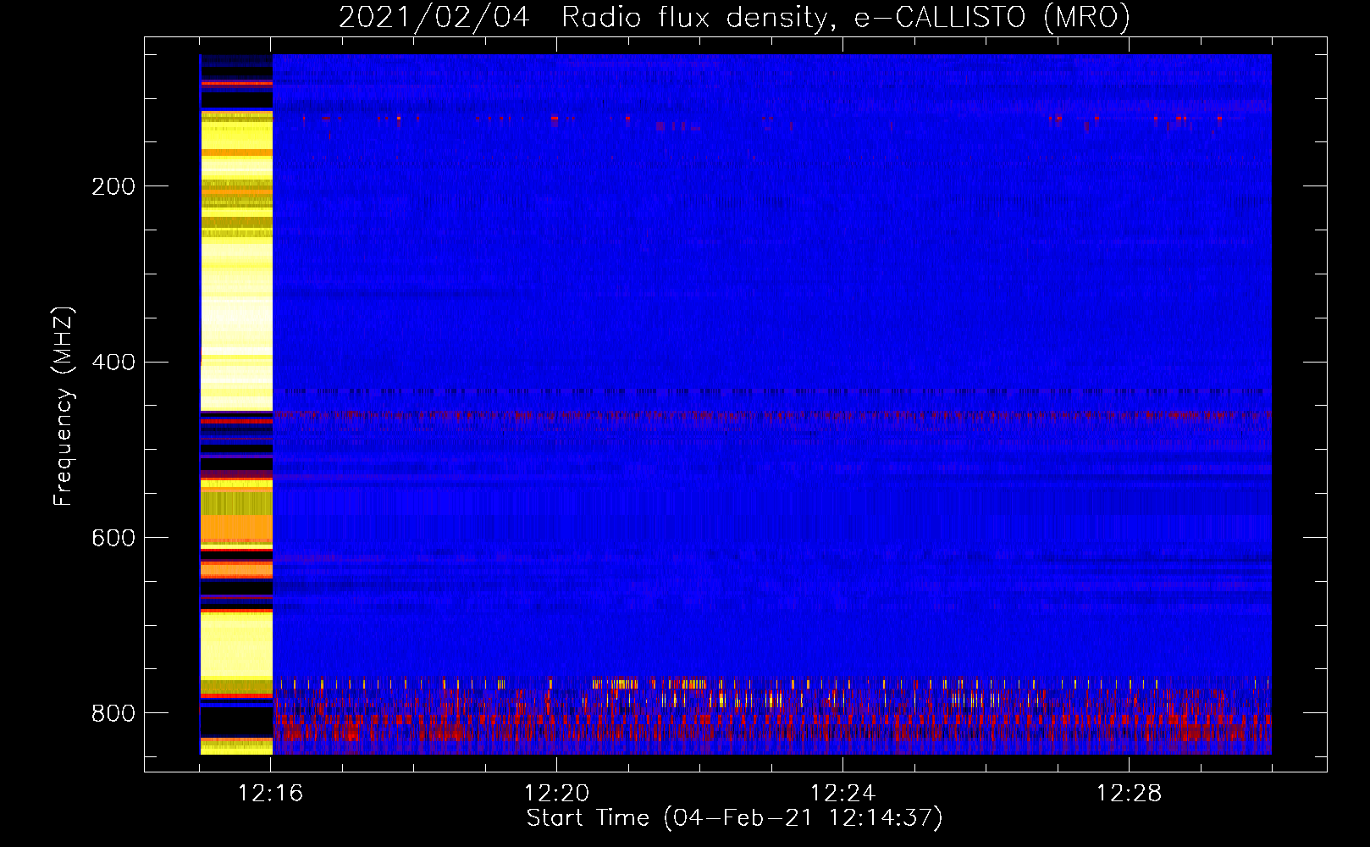Viewport: 1370px width, 847px height.
Task: Click the 200 frequency tick label
Action: tap(113, 186)
